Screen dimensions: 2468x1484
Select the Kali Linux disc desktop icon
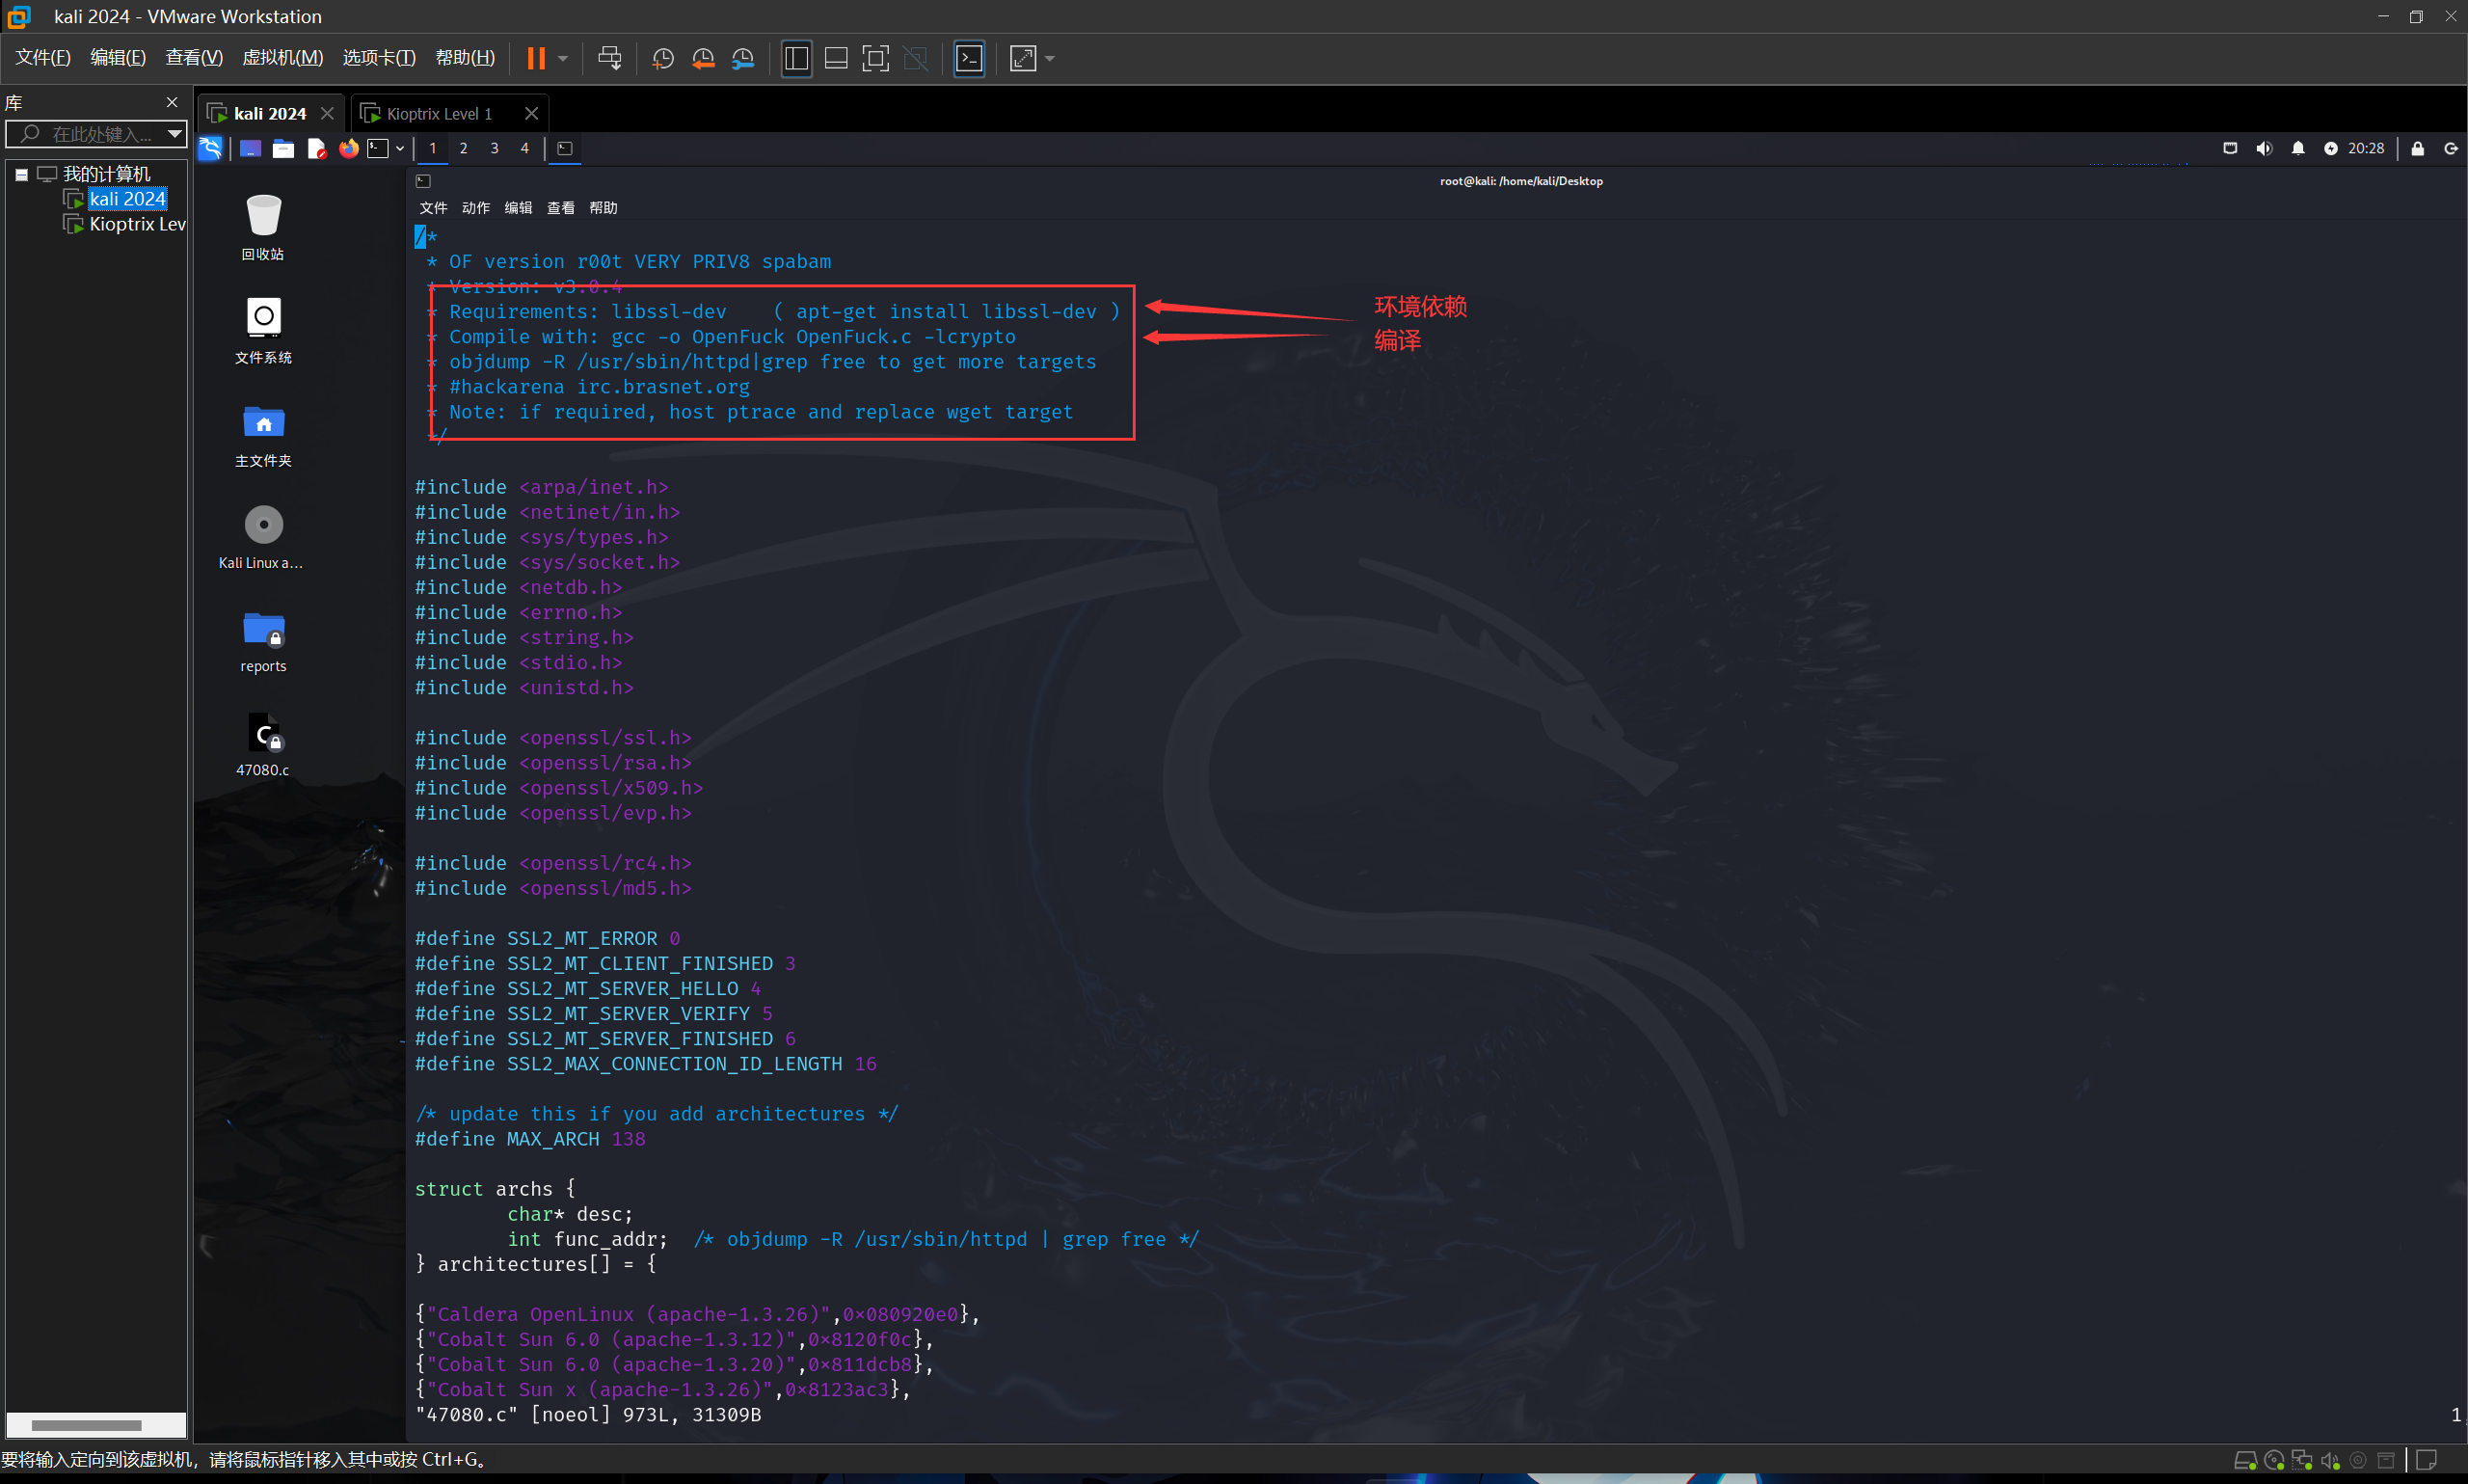pos(263,536)
